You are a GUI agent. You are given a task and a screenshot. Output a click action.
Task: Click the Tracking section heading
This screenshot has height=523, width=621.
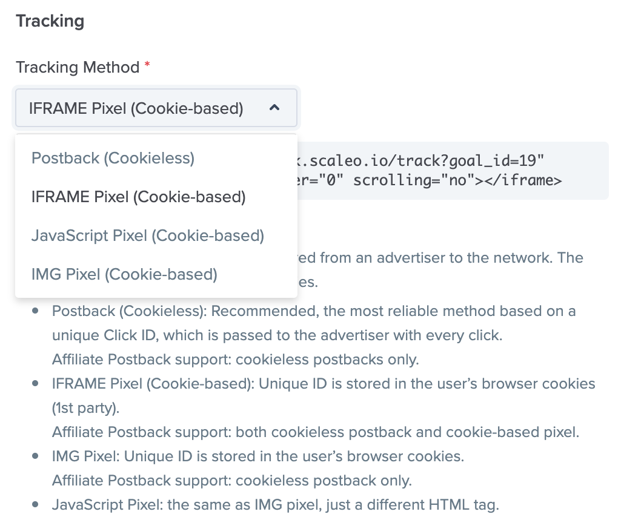(x=50, y=21)
